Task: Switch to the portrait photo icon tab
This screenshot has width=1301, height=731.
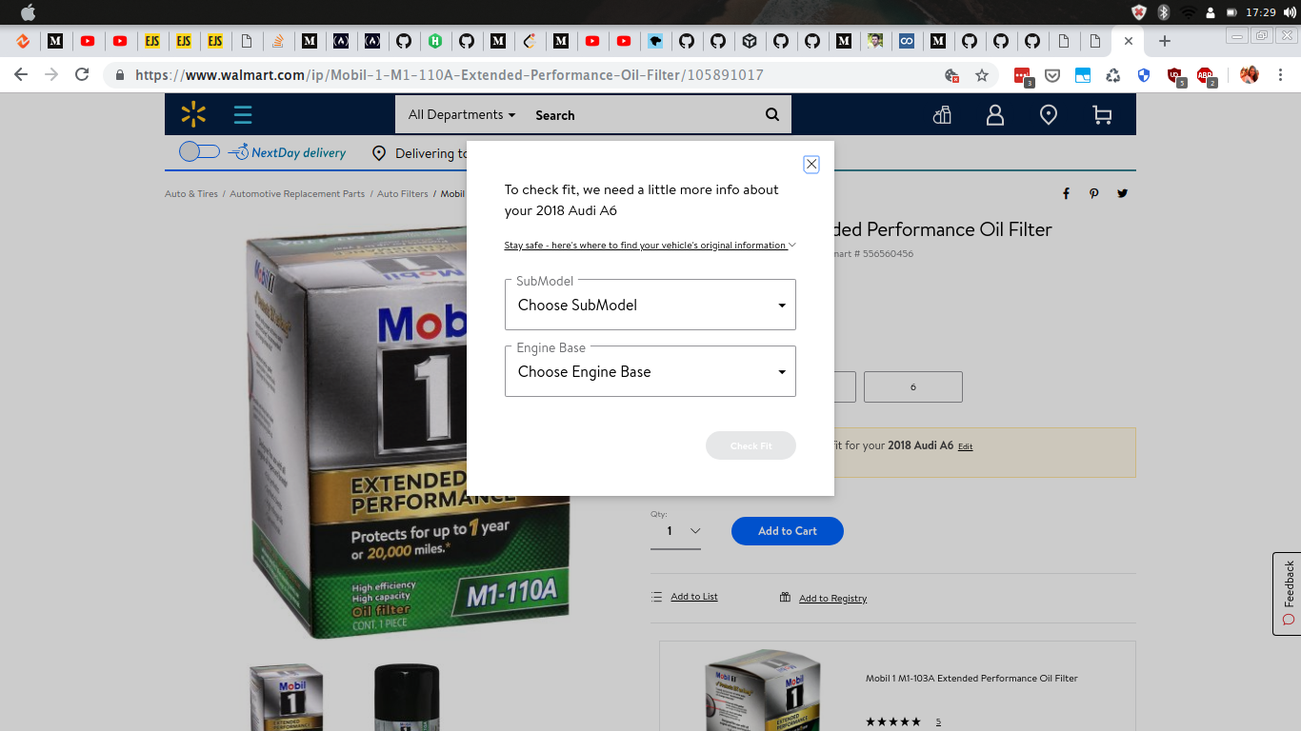Action: click(x=875, y=41)
